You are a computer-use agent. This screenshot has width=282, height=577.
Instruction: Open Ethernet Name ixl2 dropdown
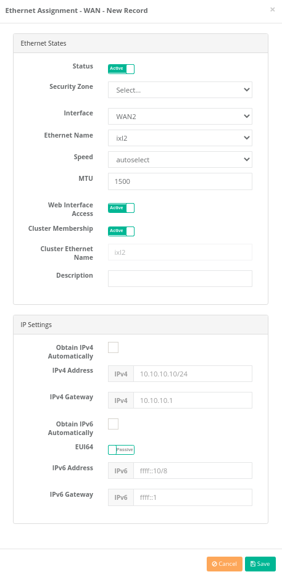click(180, 138)
